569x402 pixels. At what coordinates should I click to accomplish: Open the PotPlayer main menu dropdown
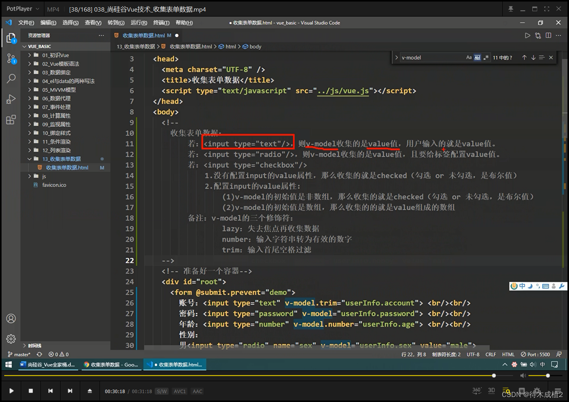[x=23, y=9]
